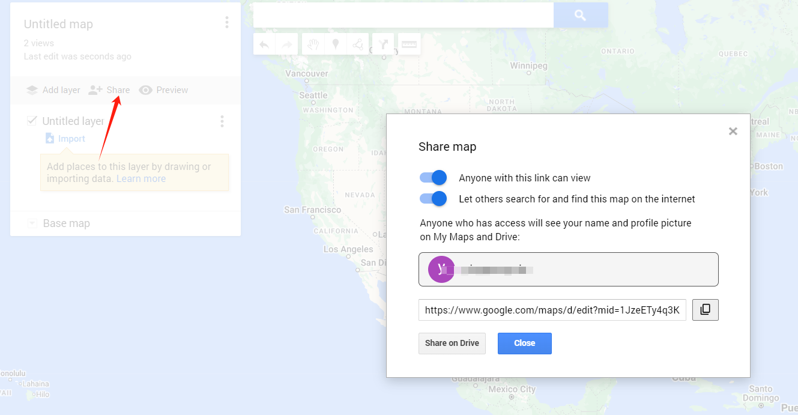Viewport: 798px width, 415px height.
Task: Disable 'Let others search for' map switch
Action: (434, 199)
